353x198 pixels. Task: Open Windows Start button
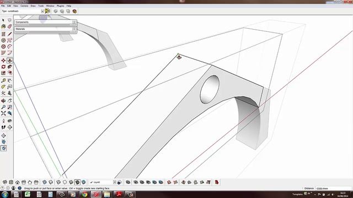(x=4, y=194)
